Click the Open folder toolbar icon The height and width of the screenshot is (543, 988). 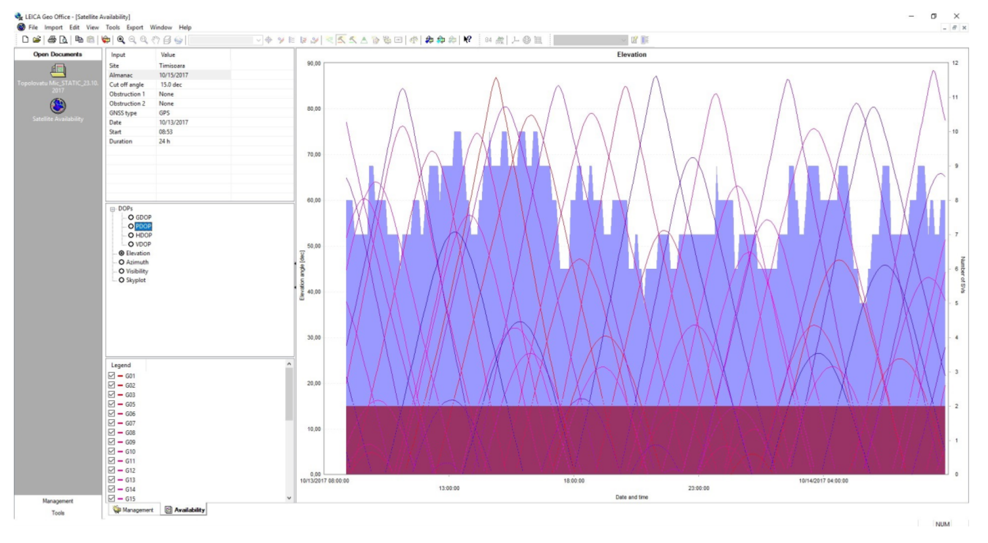pos(37,39)
